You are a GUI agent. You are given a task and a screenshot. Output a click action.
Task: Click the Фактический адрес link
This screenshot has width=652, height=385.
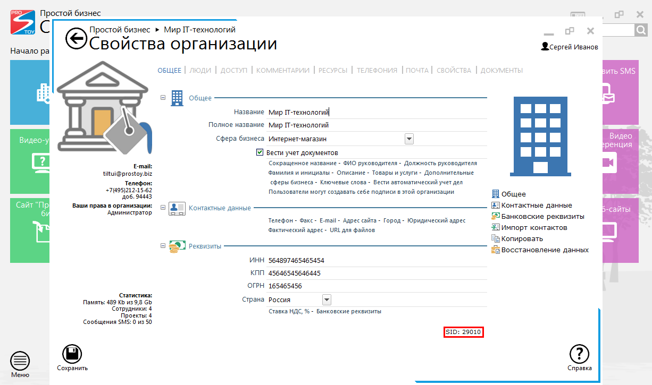click(x=296, y=230)
